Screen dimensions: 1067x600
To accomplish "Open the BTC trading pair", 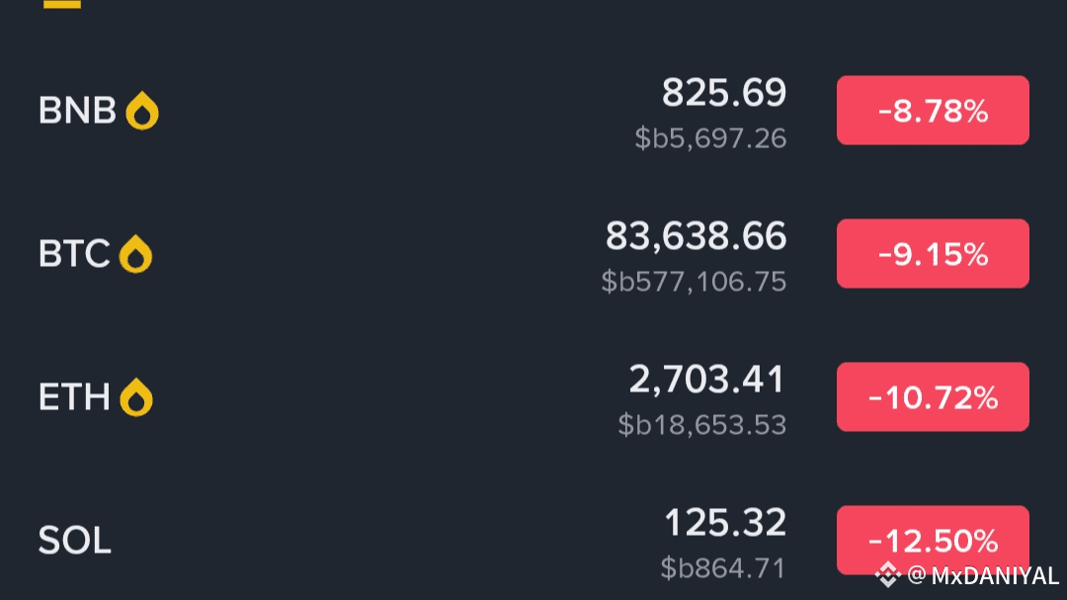I will click(533, 253).
